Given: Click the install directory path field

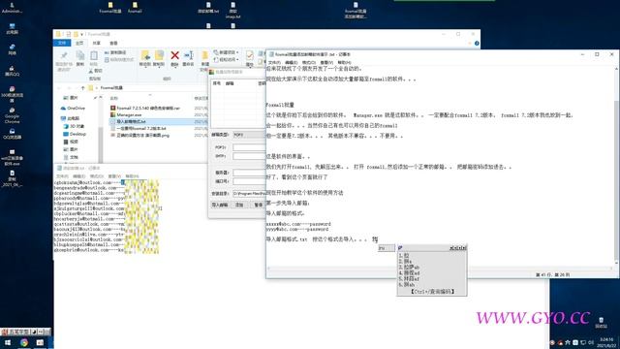Looking at the screenshot, I should pyautogui.click(x=249, y=194).
